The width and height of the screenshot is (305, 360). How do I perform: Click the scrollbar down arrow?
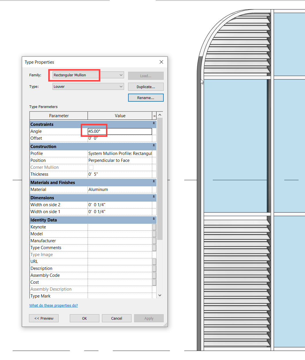(x=160, y=295)
